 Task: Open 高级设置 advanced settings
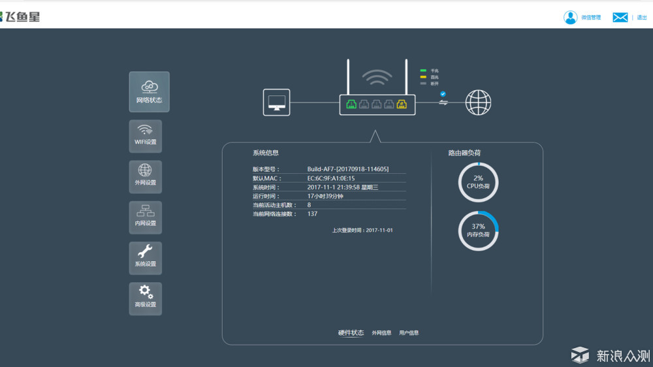[x=146, y=298]
